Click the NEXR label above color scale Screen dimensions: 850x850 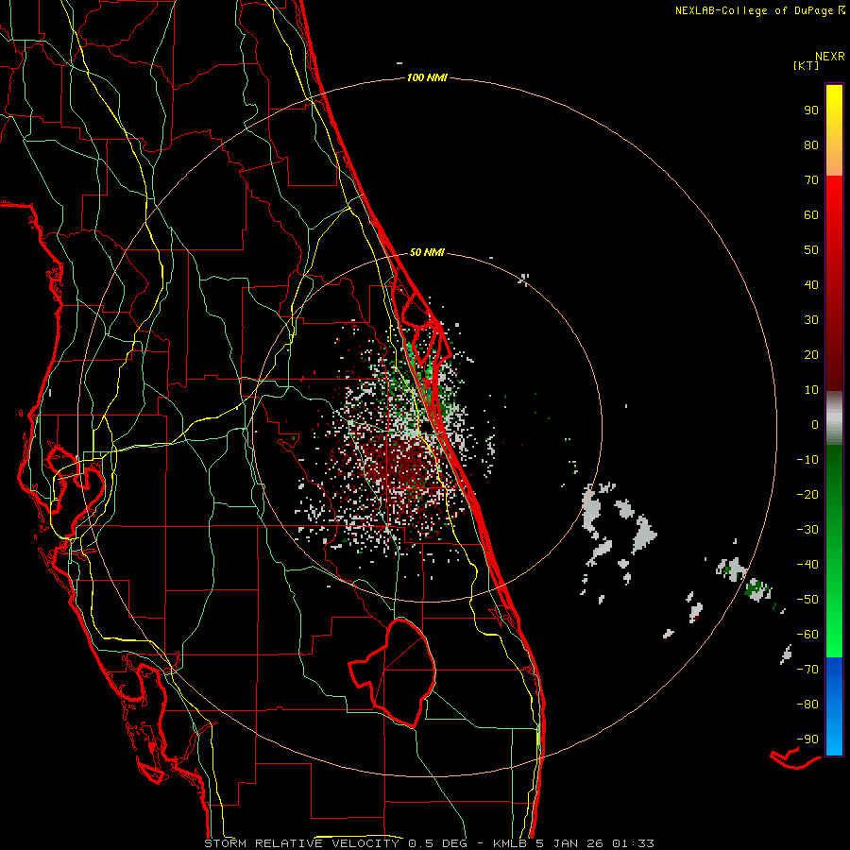[830, 57]
